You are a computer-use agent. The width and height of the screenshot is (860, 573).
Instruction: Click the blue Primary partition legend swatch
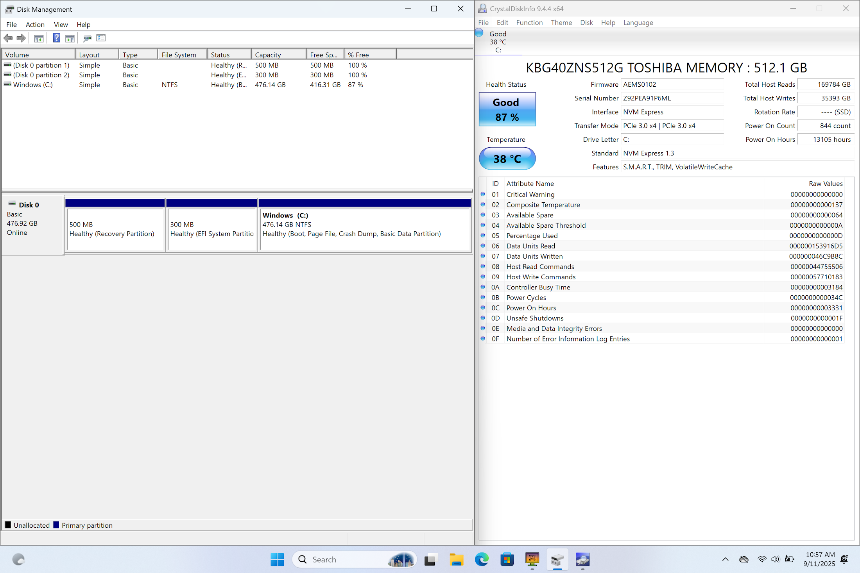click(x=56, y=525)
